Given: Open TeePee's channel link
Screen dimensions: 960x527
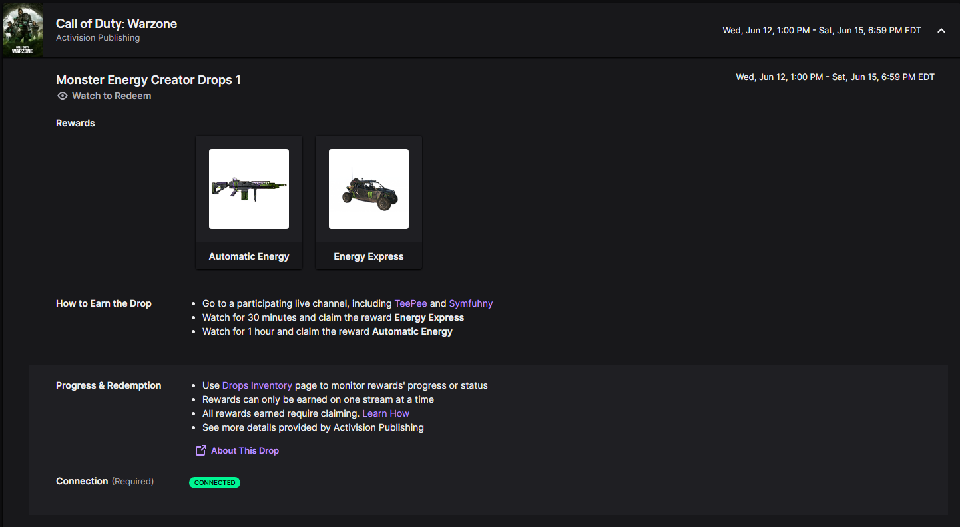Looking at the screenshot, I should click(x=411, y=303).
